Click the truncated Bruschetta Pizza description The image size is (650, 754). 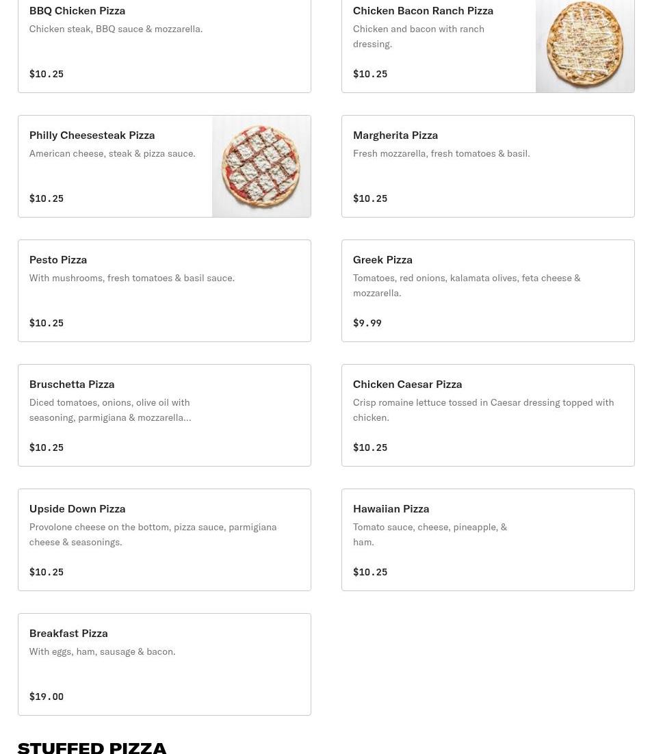[x=110, y=410]
